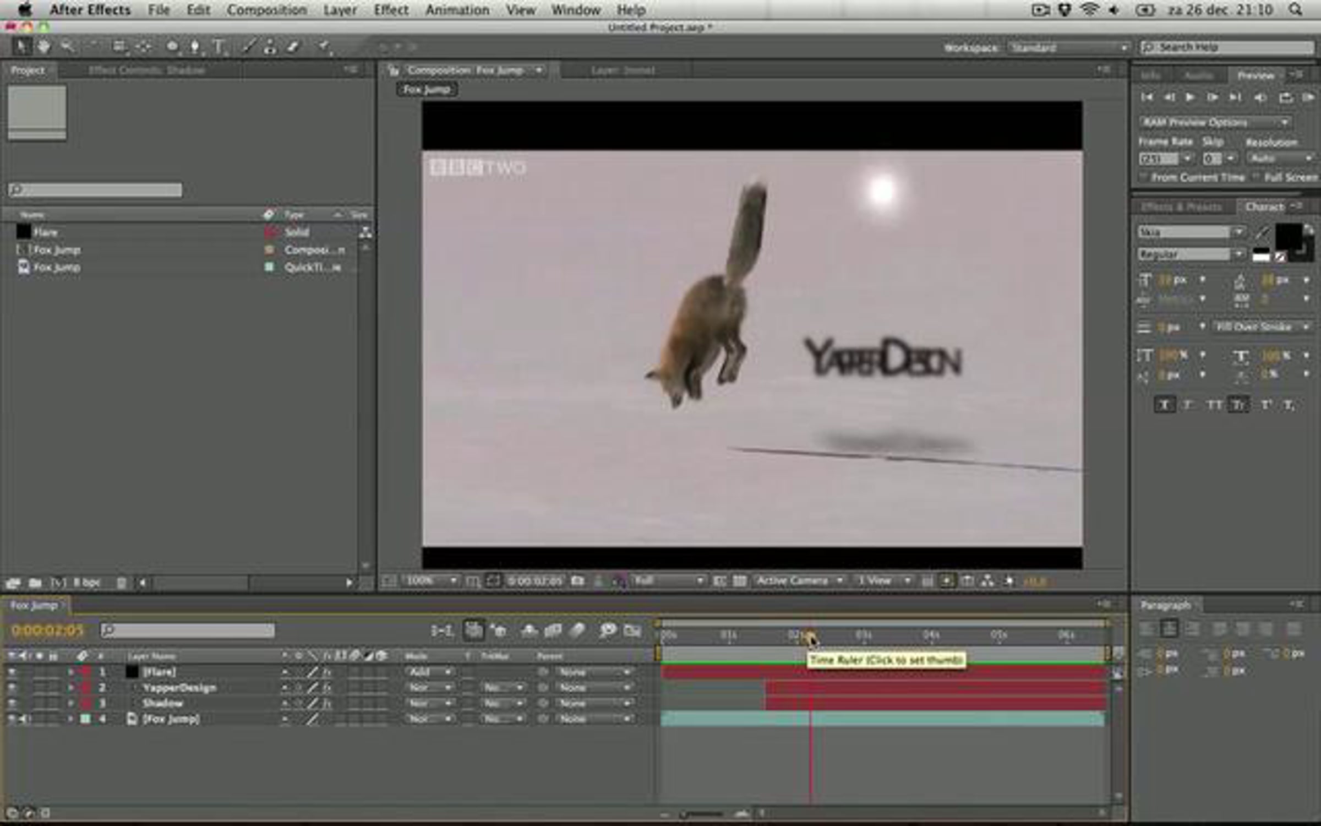Mute audio on the Fox Jump layer
This screenshot has width=1321, height=826.
pyautogui.click(x=25, y=719)
